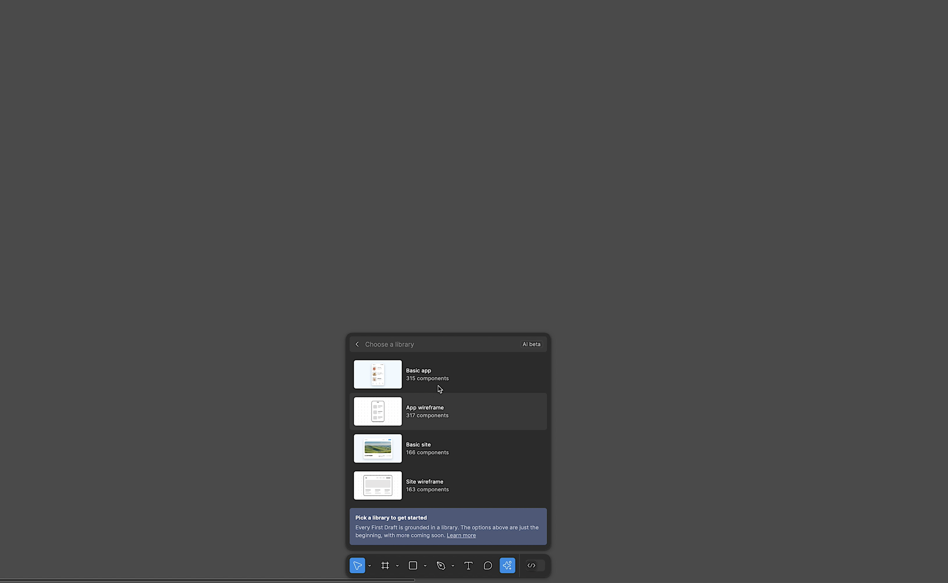Toggle the Pen/Path tool
Viewport: 948px width, 583px height.
click(441, 565)
